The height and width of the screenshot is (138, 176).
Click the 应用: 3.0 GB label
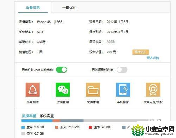pyautogui.click(x=35, y=127)
